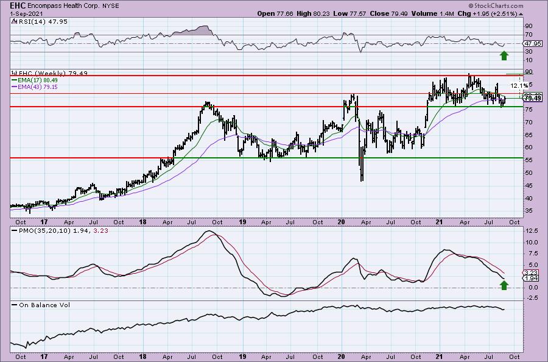Click the NYSE exchange label
The image size is (548, 362).
pyautogui.click(x=110, y=6)
